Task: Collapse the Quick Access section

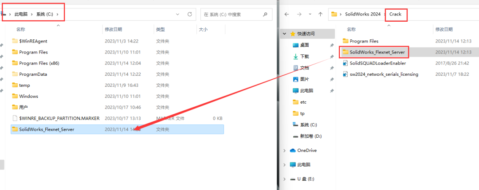Action: pyautogui.click(x=284, y=34)
